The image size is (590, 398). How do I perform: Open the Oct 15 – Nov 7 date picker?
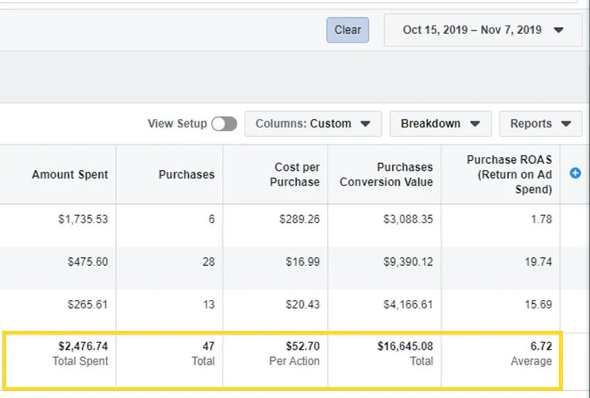[x=483, y=30]
